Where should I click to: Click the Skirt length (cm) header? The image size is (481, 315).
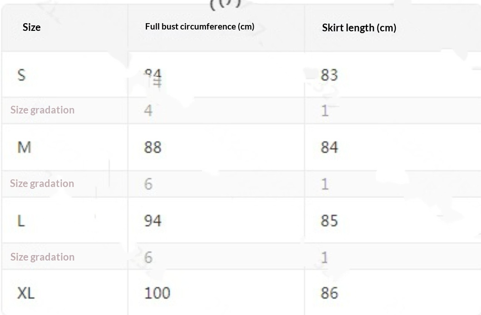click(x=359, y=28)
